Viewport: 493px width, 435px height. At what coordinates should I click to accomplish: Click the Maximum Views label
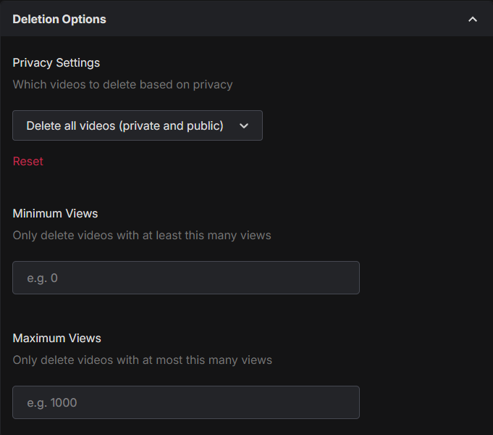pyautogui.click(x=57, y=338)
